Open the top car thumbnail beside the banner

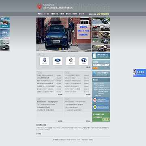click(101, 21)
